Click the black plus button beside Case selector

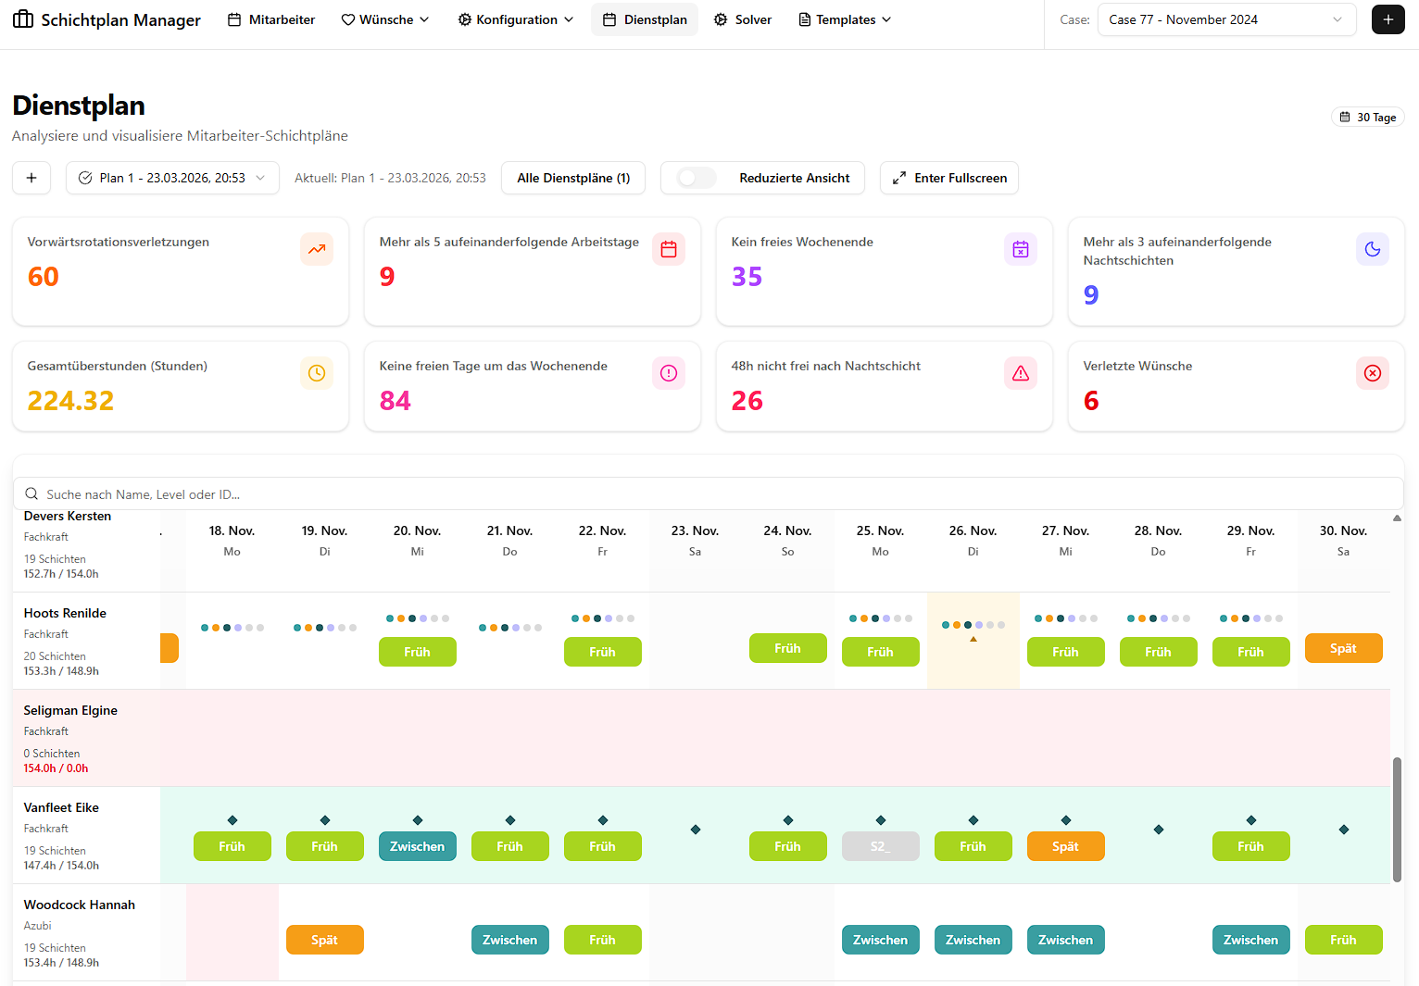pyautogui.click(x=1388, y=19)
